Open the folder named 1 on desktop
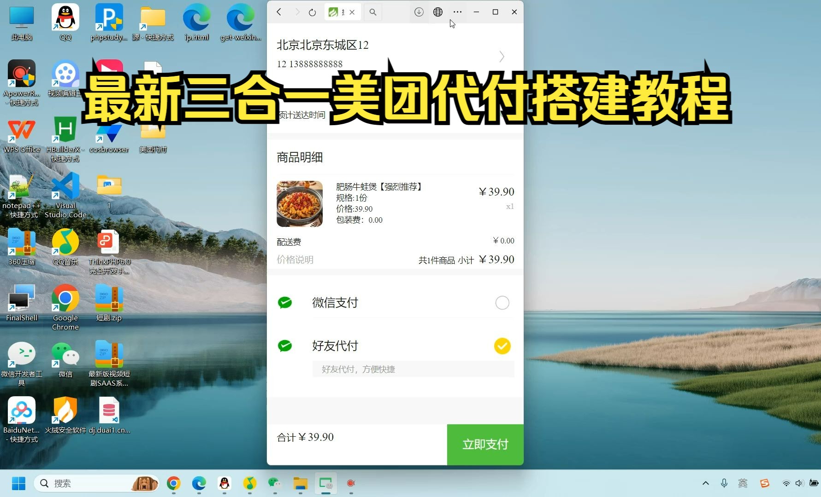Viewport: 821px width, 497px height. pyautogui.click(x=109, y=192)
